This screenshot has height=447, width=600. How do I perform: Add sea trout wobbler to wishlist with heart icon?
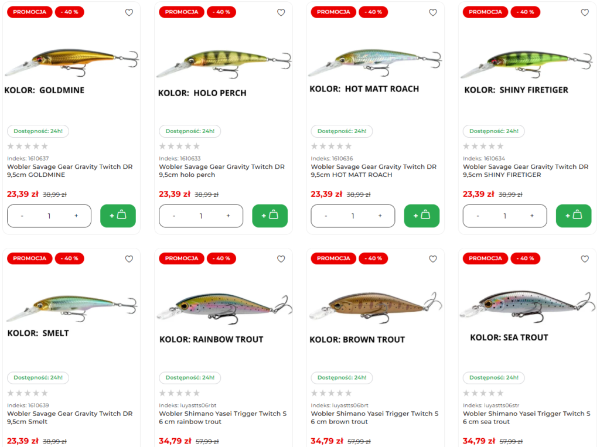[x=585, y=259]
